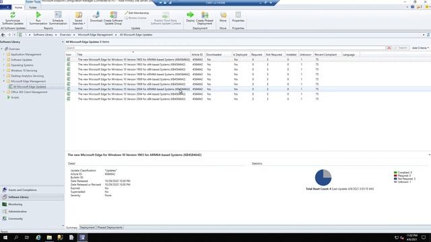Collapse the Microsoft Edge Management node
431x242 pixels.
4,81
